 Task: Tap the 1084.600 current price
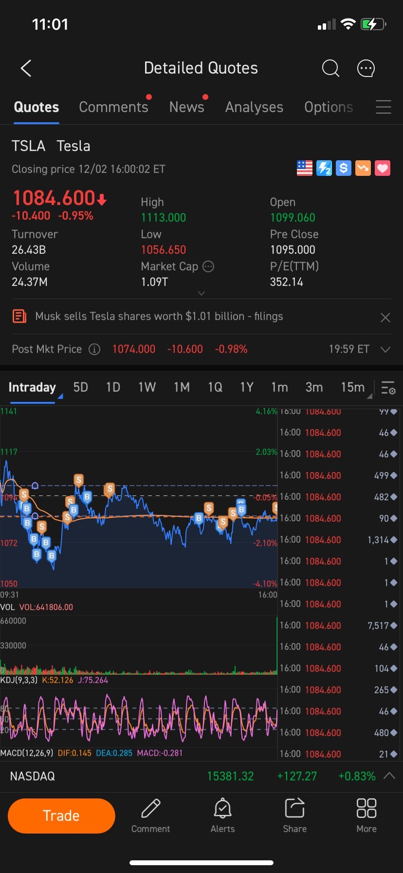click(54, 198)
